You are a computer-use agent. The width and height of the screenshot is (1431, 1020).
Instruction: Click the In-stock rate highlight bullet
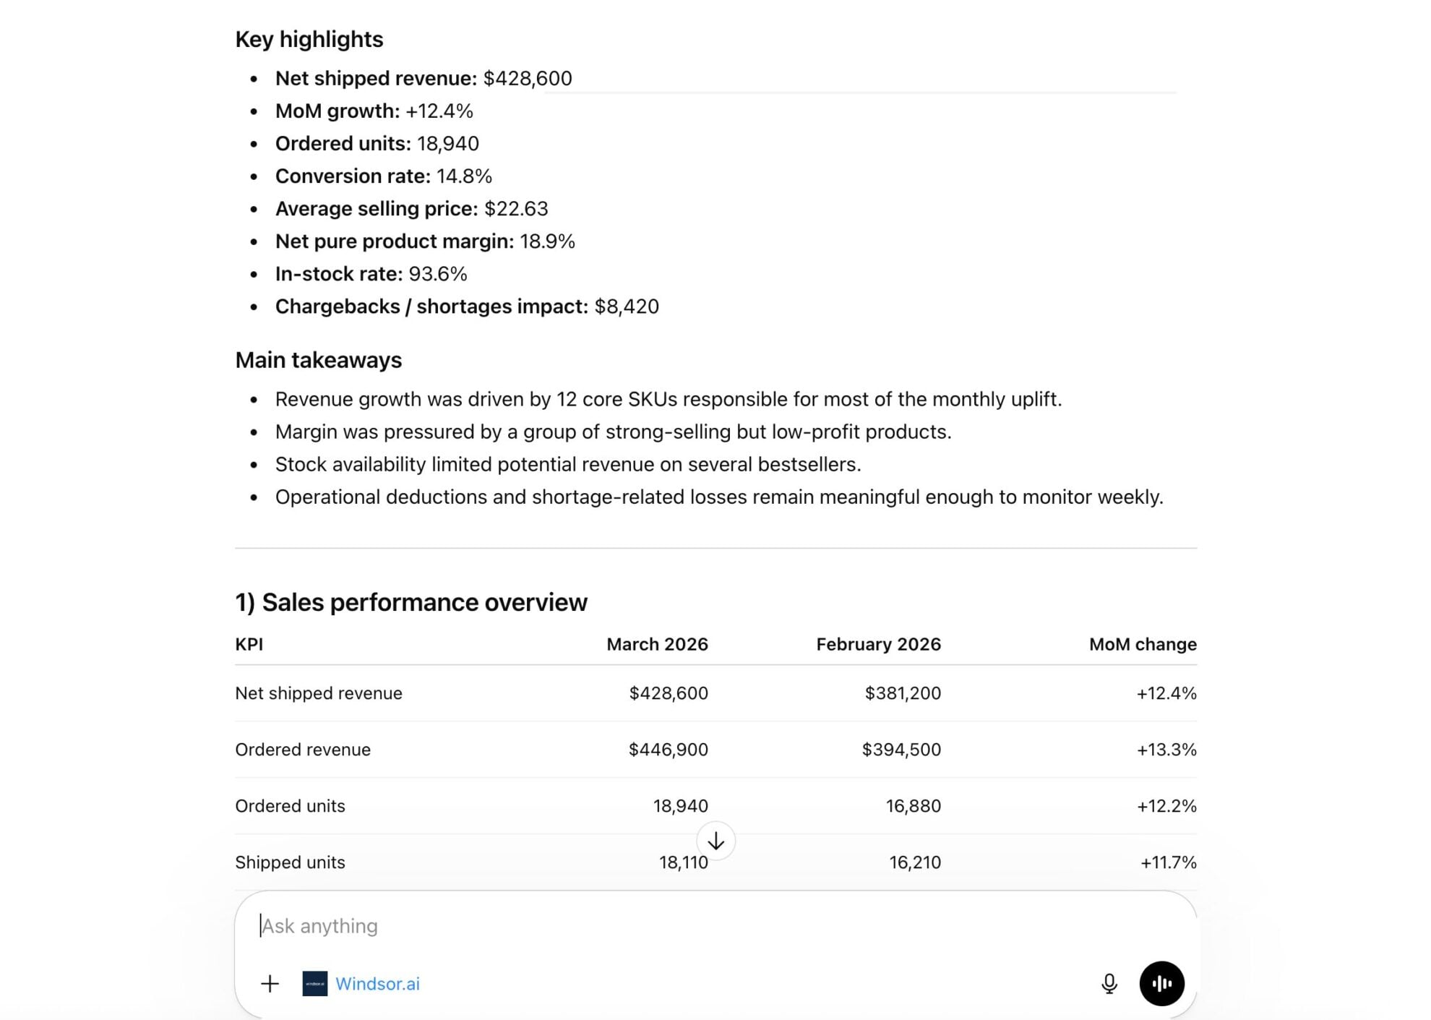[371, 274]
